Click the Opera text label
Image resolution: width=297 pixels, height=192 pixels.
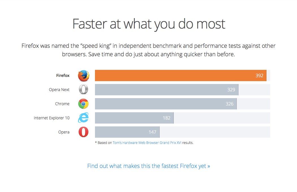coord(64,132)
